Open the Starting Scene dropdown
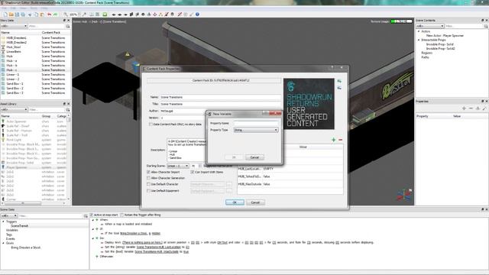 (x=178, y=166)
